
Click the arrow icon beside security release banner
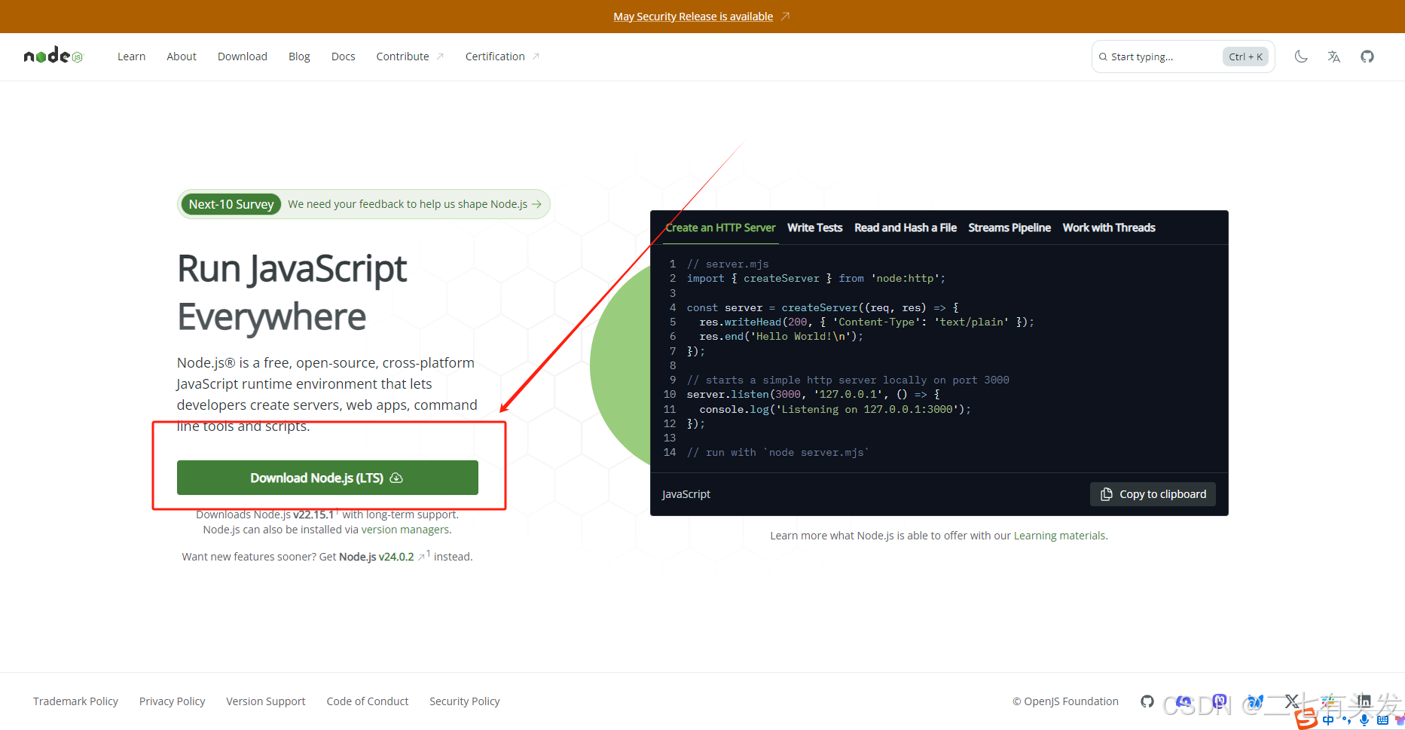coord(785,17)
